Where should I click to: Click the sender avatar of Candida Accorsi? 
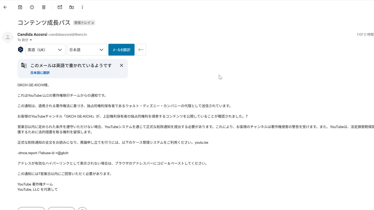pos(7,37)
